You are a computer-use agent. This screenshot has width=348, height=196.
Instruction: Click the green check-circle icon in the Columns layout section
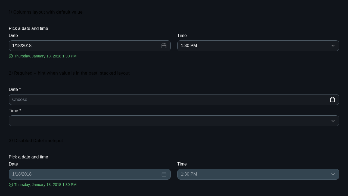(11, 56)
